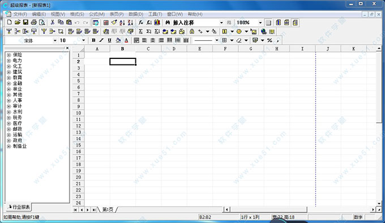Sort ascending with the A-Z icon
Screen dimensions: 385x223
tap(122, 23)
